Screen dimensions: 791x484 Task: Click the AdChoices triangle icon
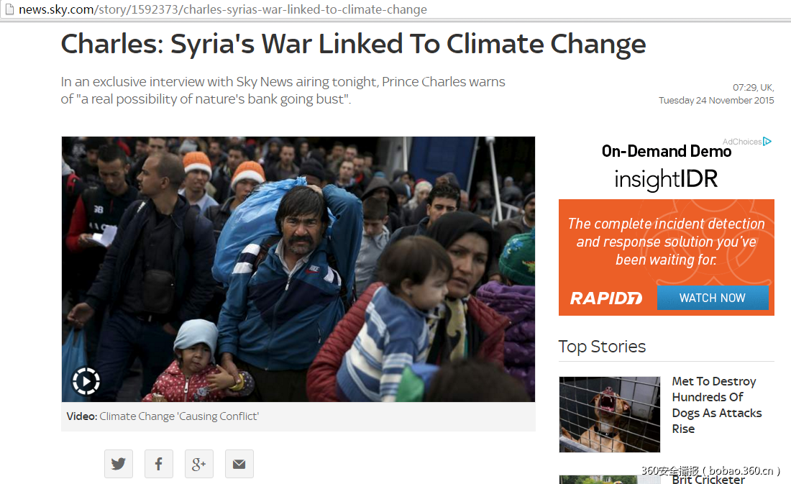[767, 141]
